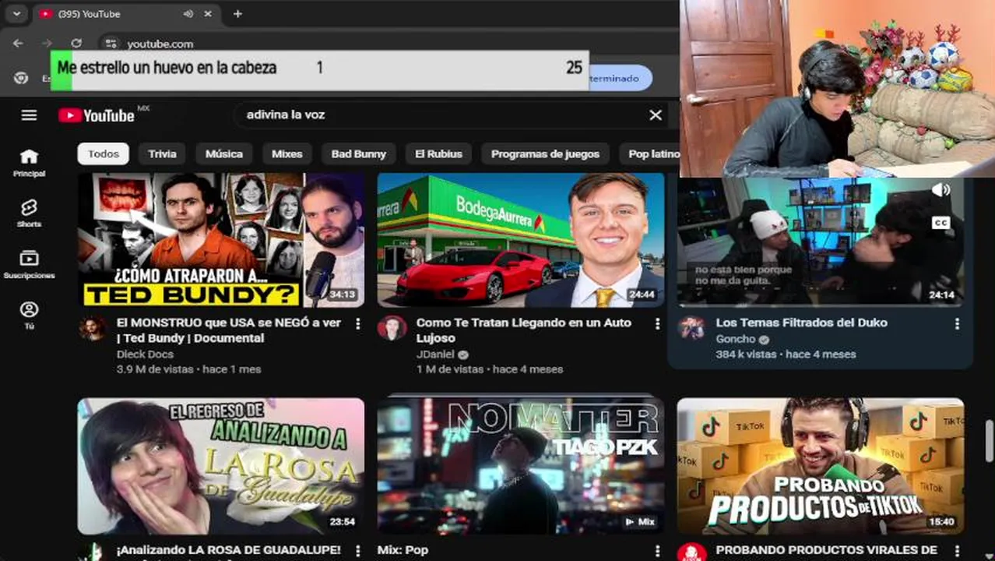
Task: Open JDaniel channel avatar
Action: tap(392, 328)
